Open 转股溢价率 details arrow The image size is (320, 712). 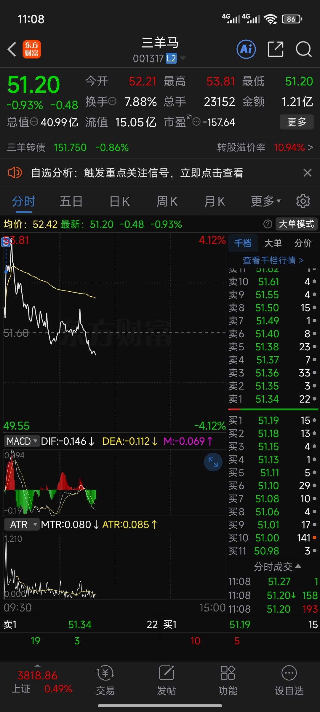[x=310, y=147]
